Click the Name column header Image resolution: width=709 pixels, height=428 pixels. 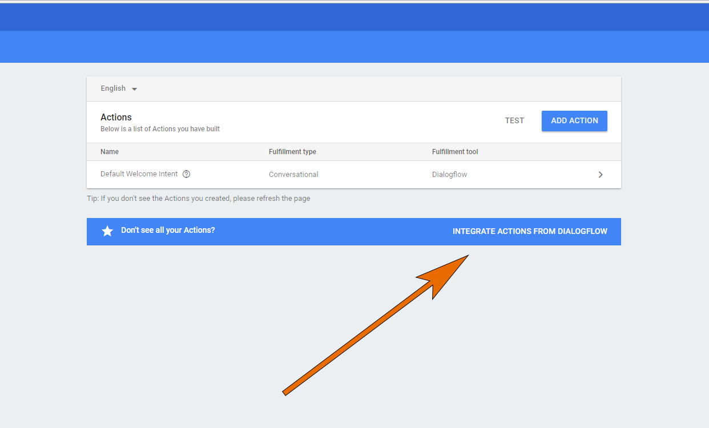point(109,151)
